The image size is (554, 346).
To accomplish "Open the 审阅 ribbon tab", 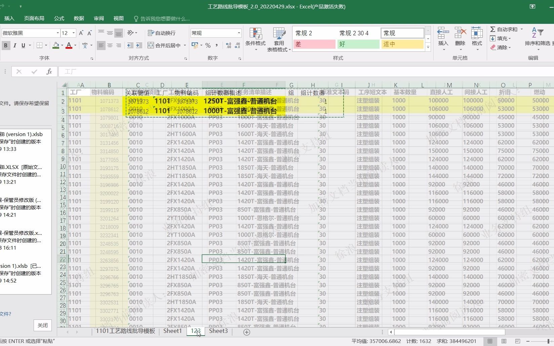I will pyautogui.click(x=99, y=18).
